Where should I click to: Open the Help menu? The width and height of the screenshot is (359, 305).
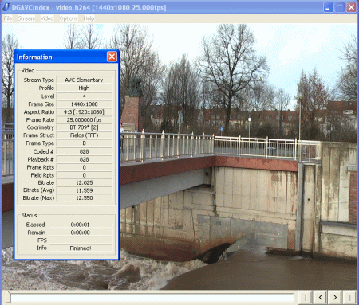click(x=89, y=18)
